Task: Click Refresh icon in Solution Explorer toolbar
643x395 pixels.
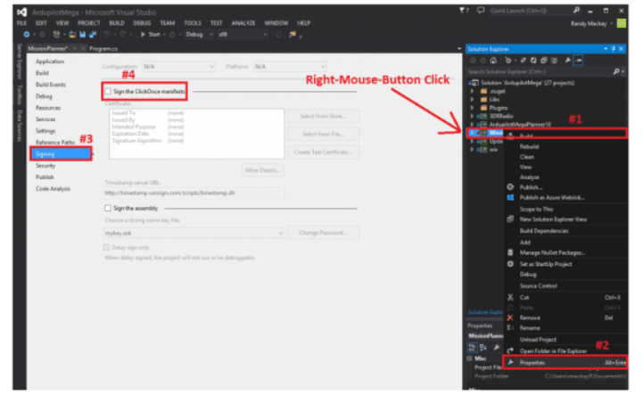Action: click(x=533, y=61)
